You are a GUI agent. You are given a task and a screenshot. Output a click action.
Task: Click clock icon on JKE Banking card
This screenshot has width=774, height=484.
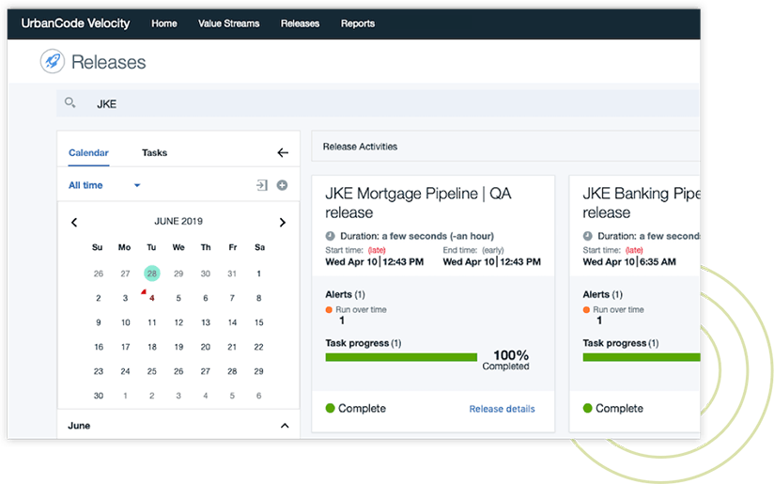[587, 236]
